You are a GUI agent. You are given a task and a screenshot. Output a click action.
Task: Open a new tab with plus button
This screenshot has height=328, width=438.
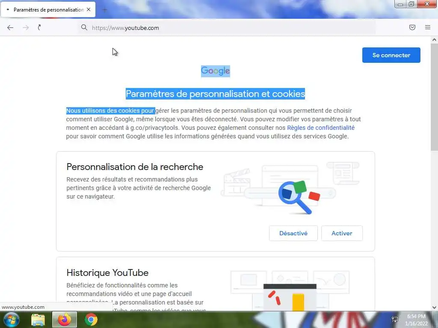(x=105, y=10)
